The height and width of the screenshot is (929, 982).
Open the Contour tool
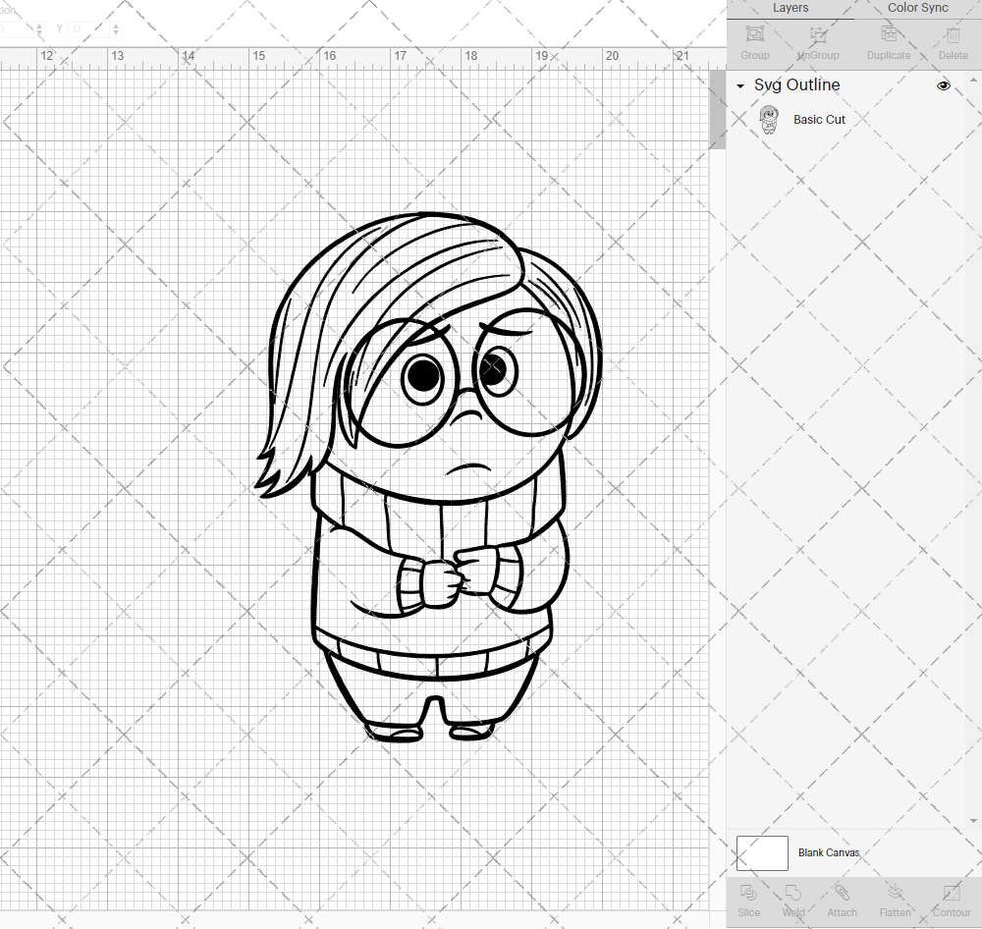click(951, 899)
